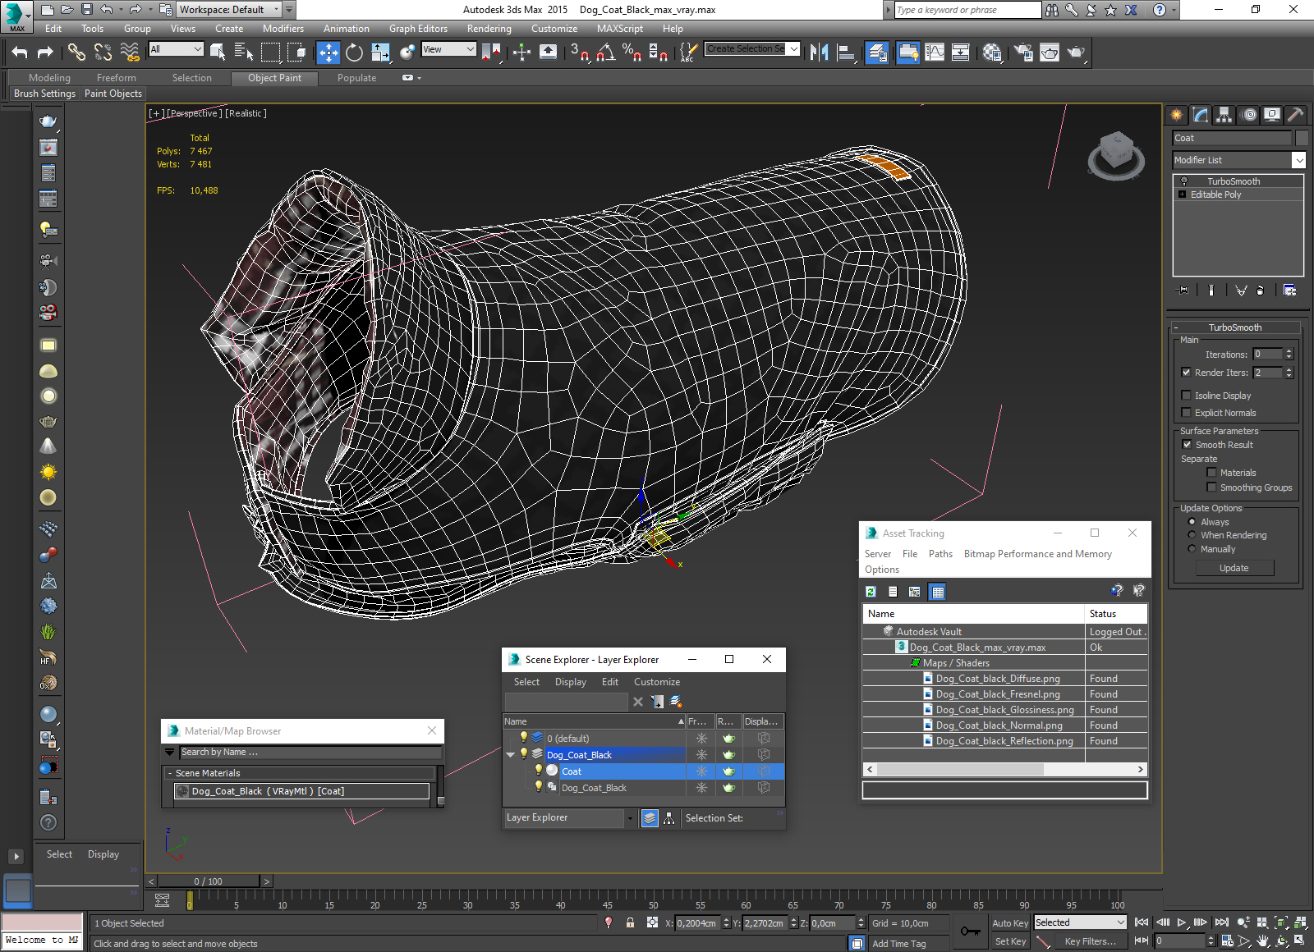Click the Select by Name list icon

[x=244, y=53]
